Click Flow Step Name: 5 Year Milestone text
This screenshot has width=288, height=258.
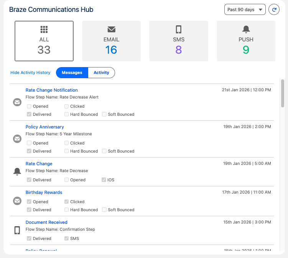59,134
